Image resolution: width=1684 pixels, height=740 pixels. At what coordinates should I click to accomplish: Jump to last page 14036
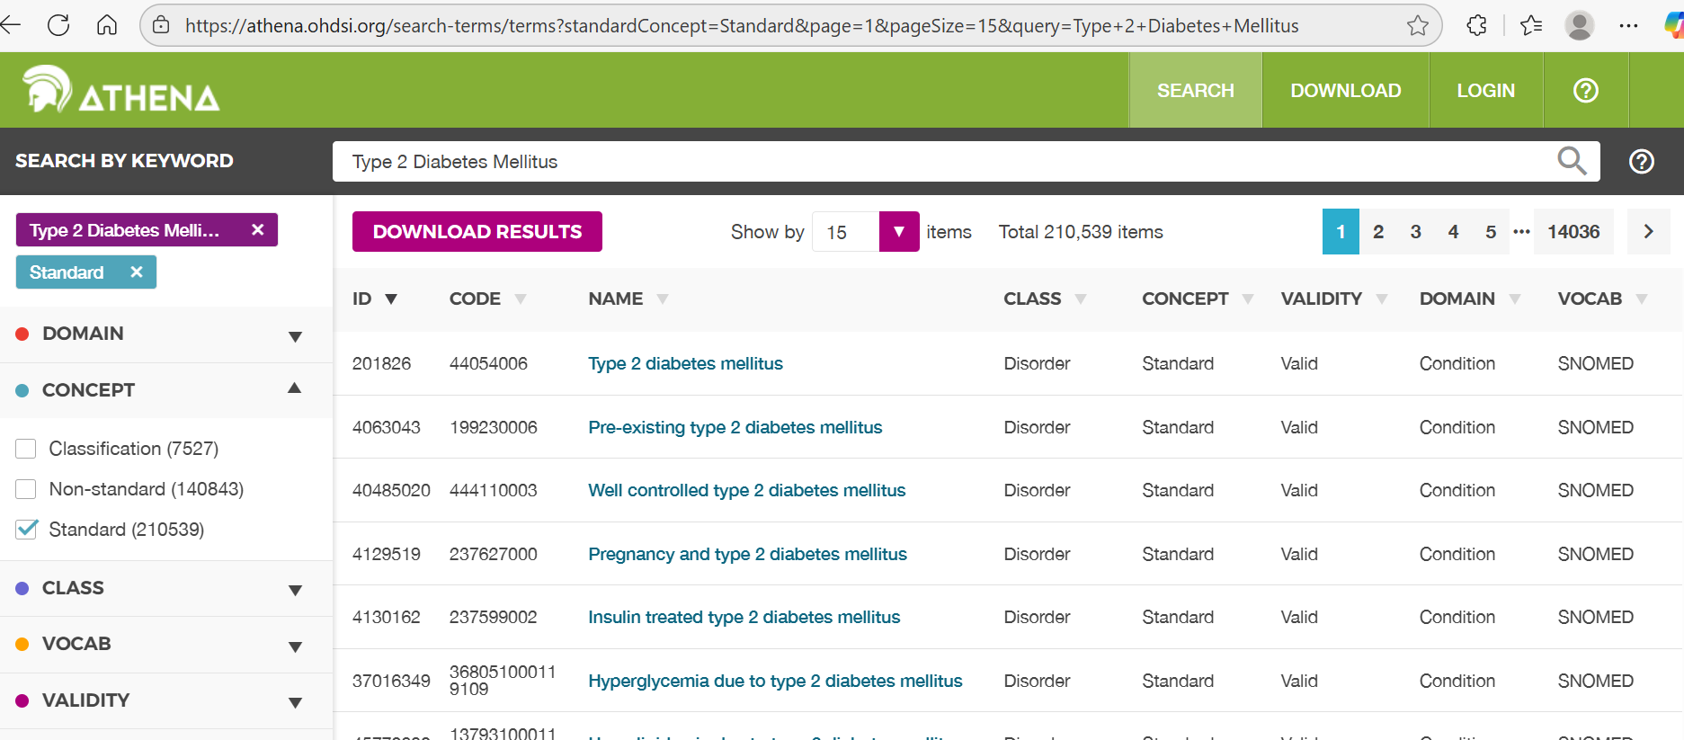pos(1573,231)
